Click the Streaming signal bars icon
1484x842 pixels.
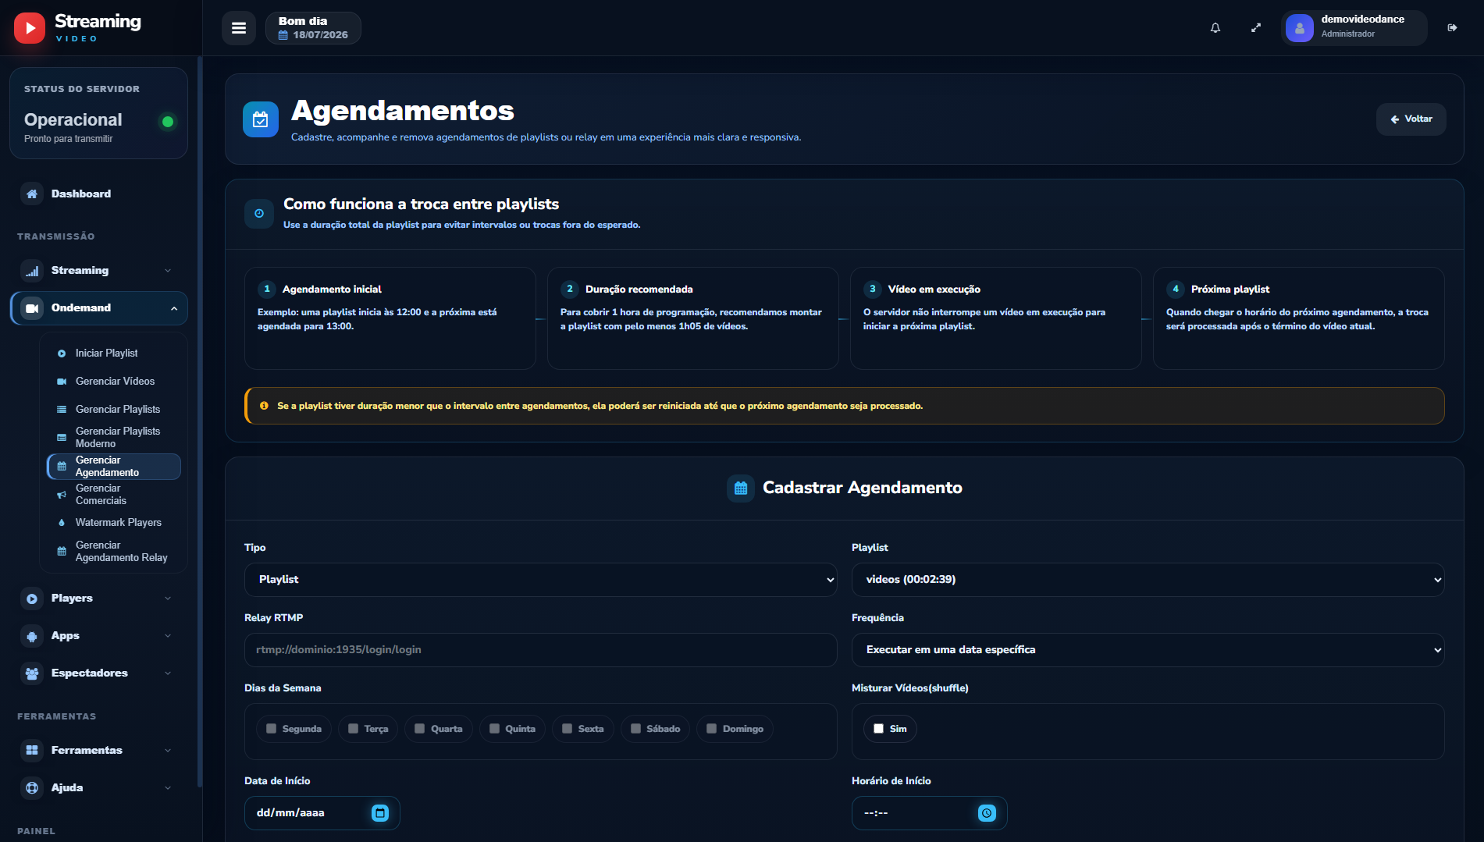[x=32, y=270]
